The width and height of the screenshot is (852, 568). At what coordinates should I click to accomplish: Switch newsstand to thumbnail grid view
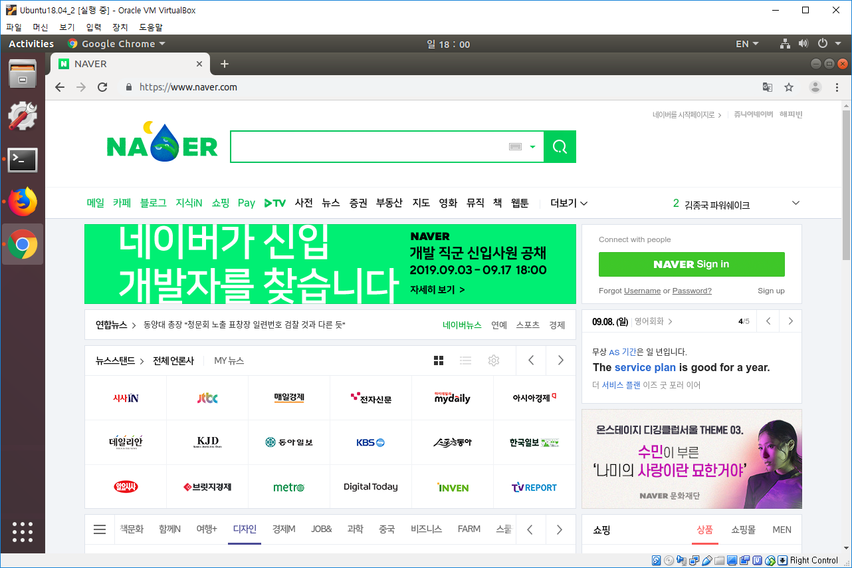(x=439, y=360)
